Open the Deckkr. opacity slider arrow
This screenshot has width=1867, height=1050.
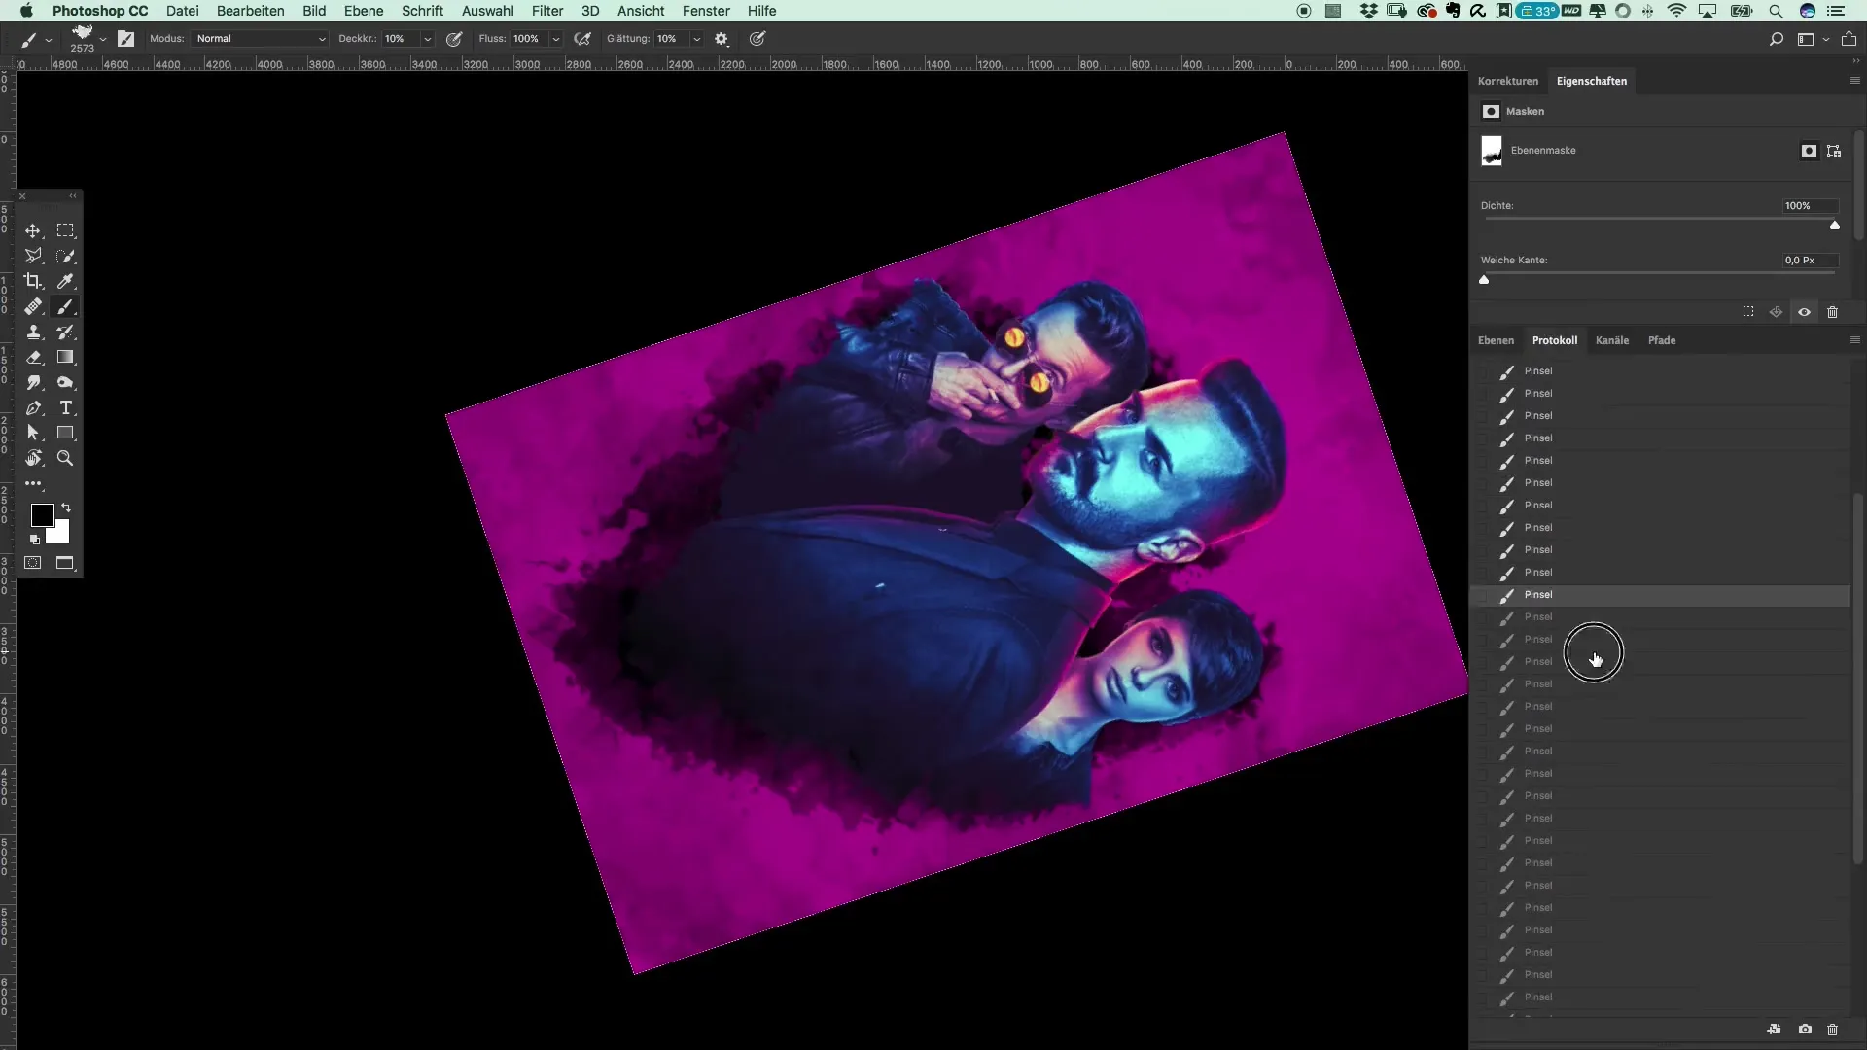click(x=427, y=39)
